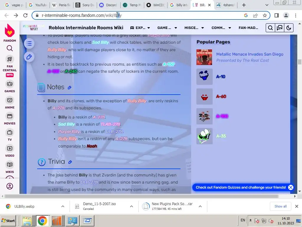Open the Chrome side panel
This screenshot has height=227, width=302.
(x=277, y=15)
